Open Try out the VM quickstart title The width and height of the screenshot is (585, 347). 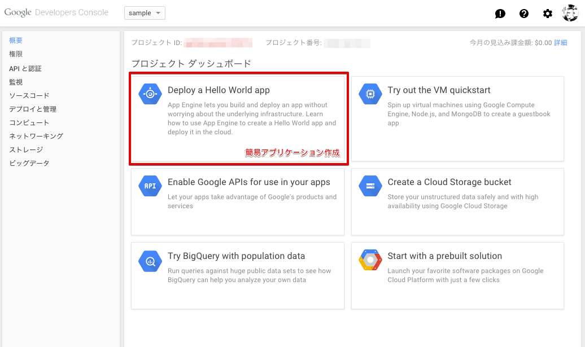click(439, 90)
